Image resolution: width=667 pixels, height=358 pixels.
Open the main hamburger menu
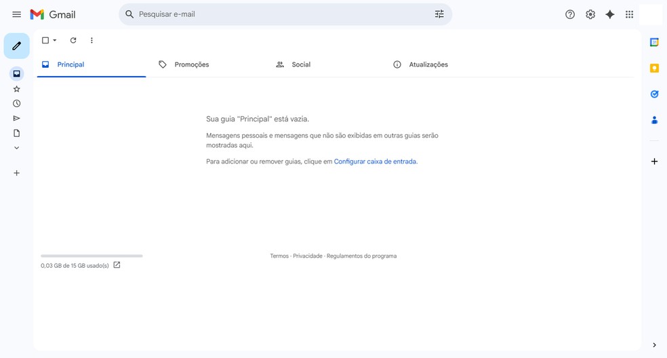(x=16, y=14)
